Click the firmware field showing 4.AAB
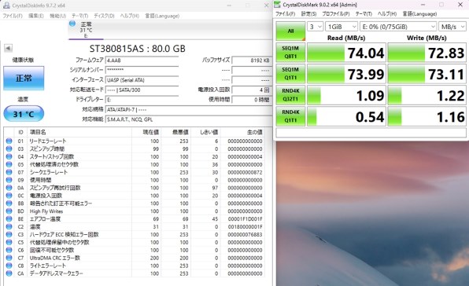The width and height of the screenshot is (469, 286). point(142,60)
